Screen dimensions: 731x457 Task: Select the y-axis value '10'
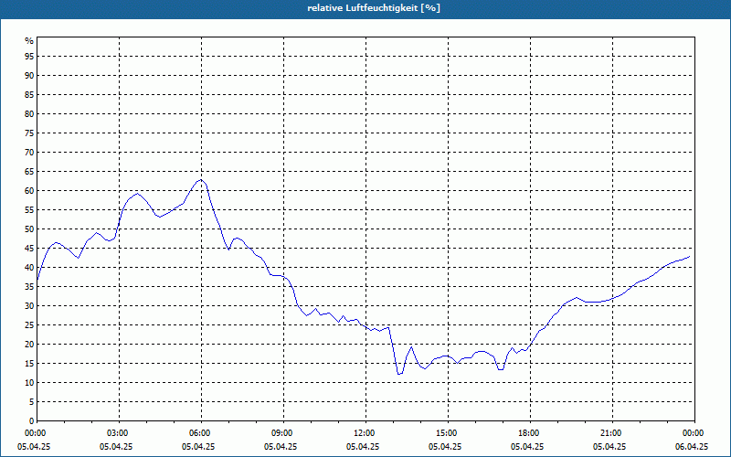tap(29, 383)
